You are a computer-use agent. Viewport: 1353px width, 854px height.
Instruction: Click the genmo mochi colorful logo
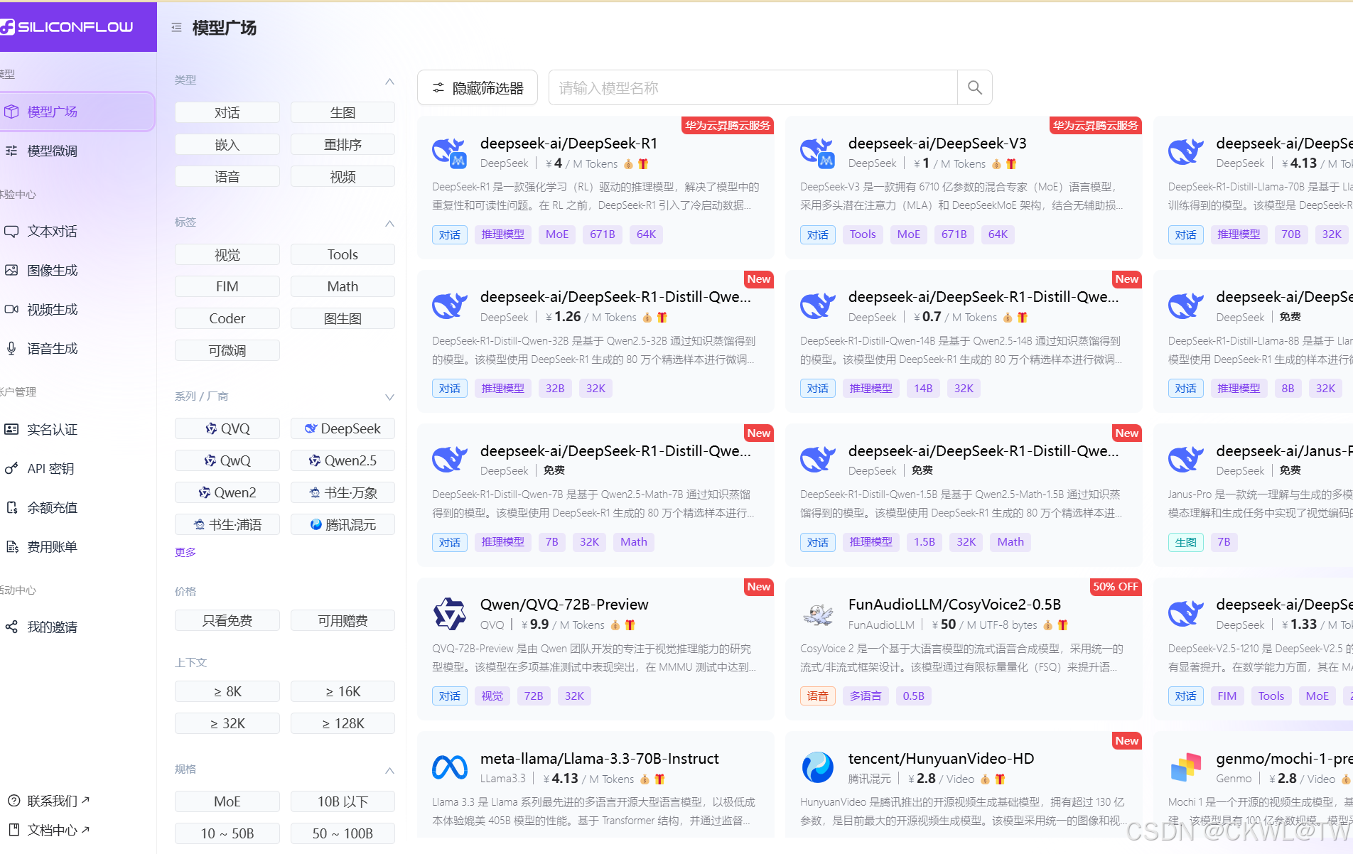click(1186, 767)
